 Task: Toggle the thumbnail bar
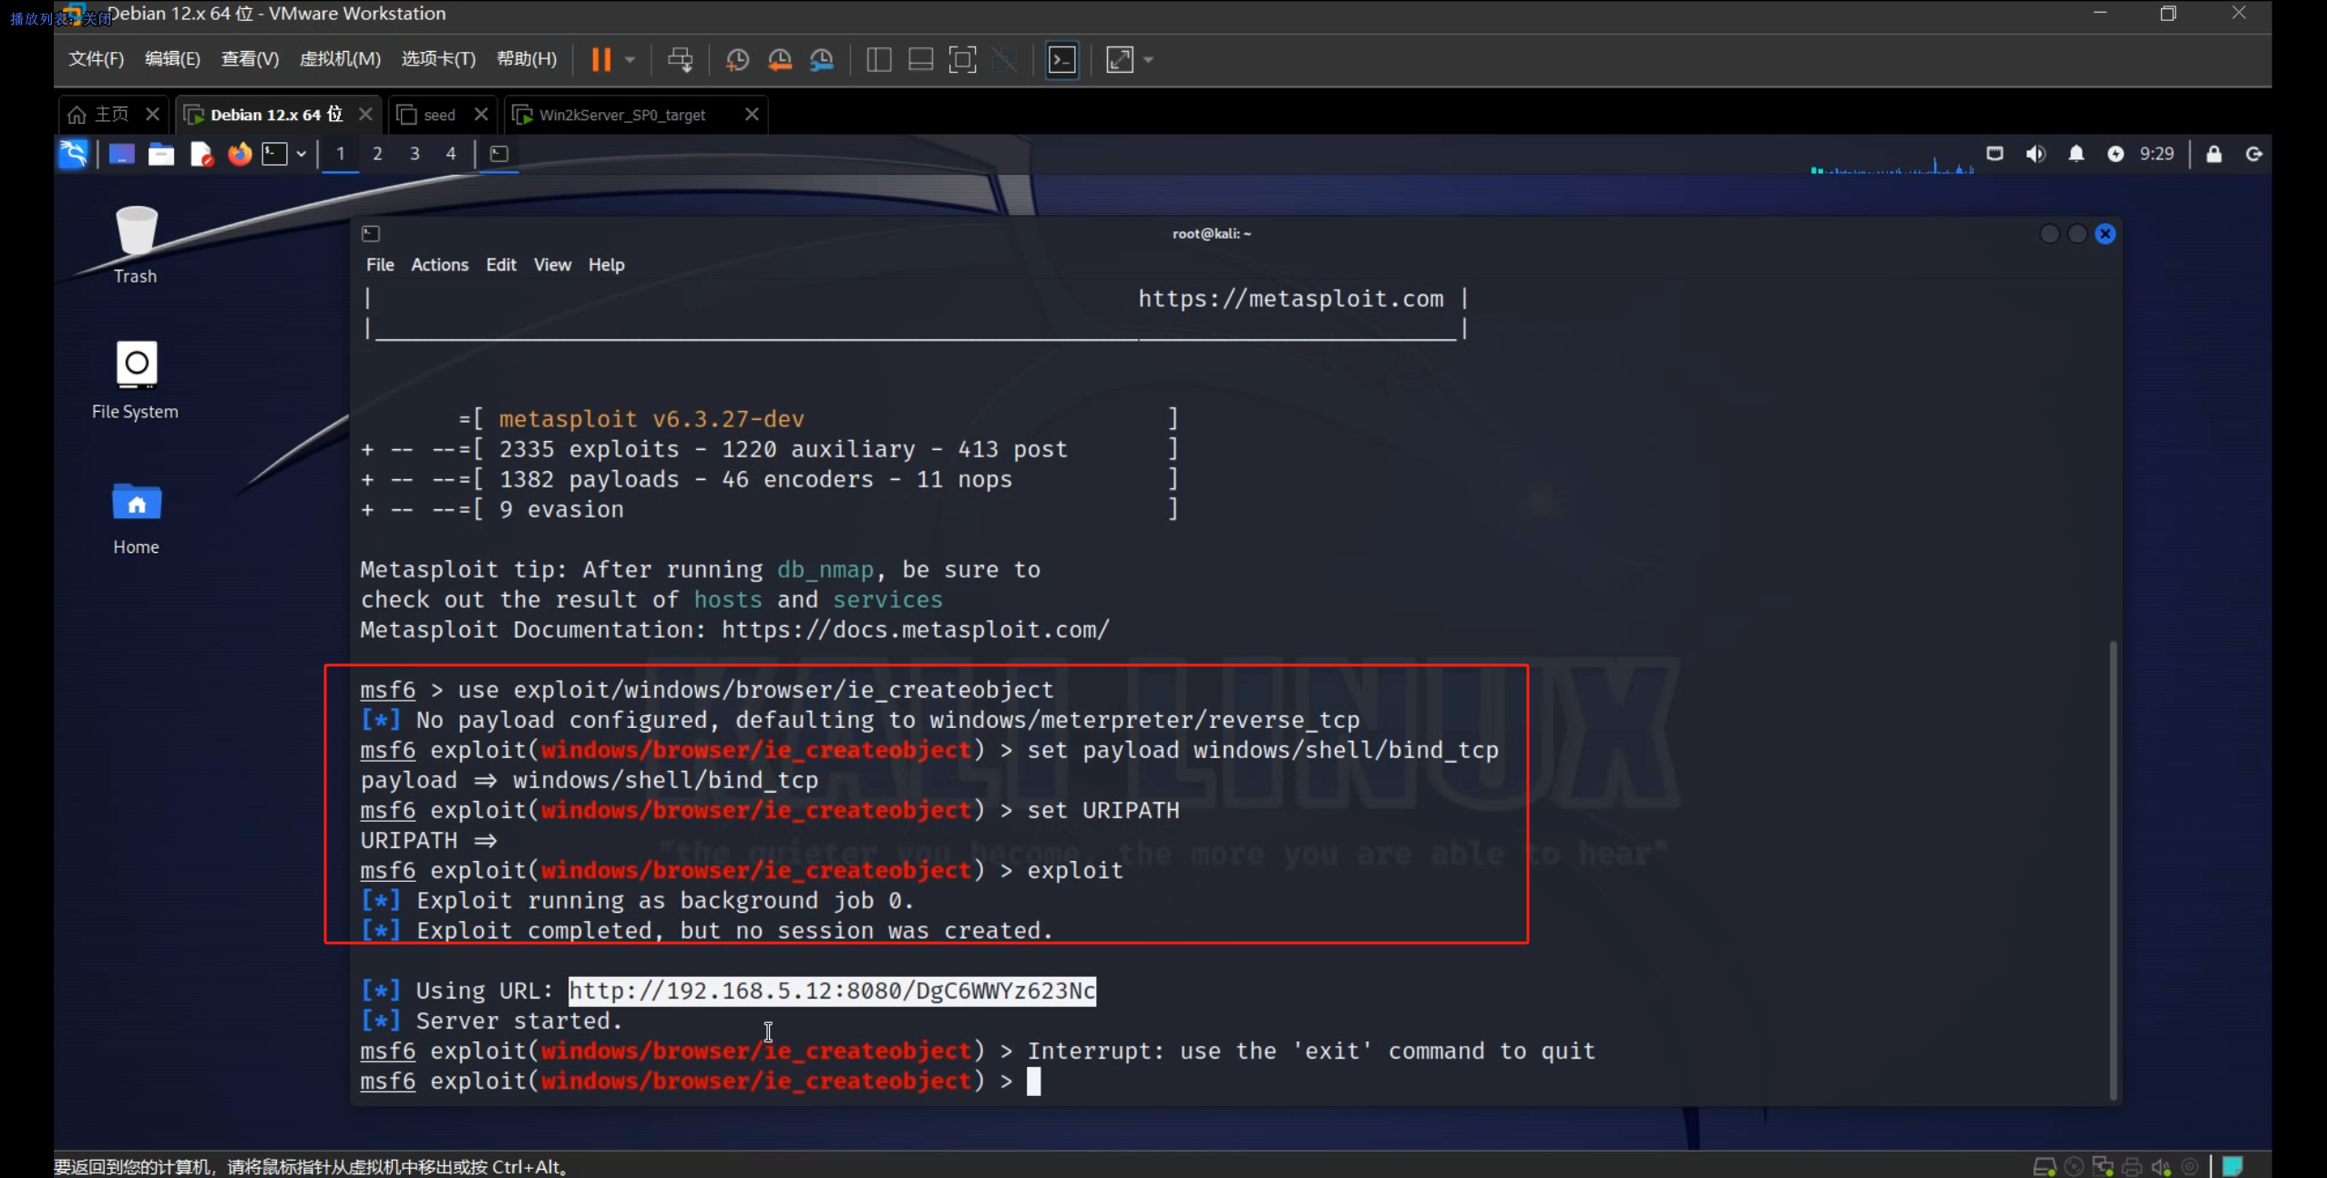click(x=920, y=60)
